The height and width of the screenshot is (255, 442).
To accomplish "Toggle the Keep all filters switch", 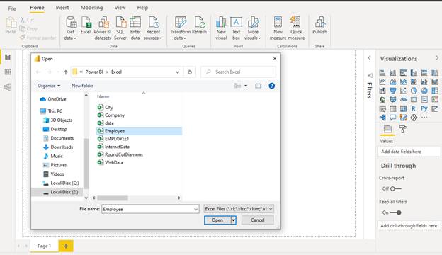I will [x=395, y=212].
